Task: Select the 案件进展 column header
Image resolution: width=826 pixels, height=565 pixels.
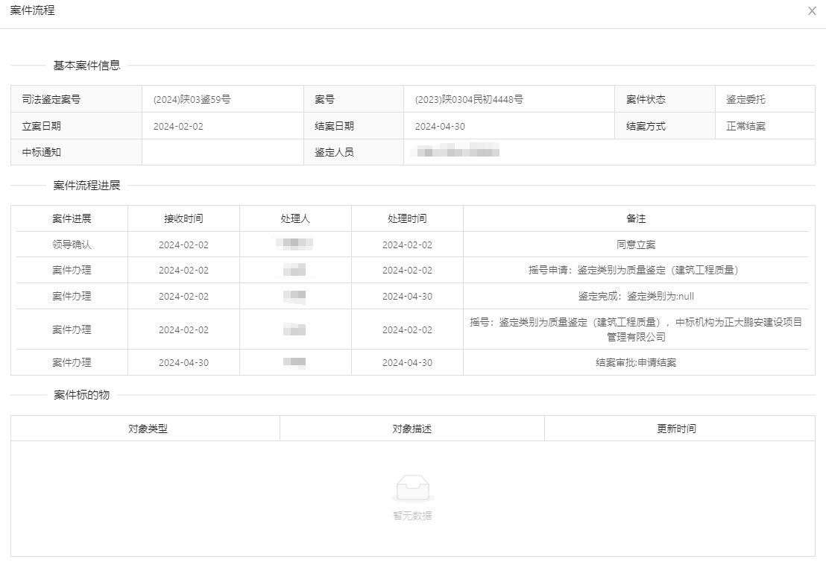Action: tap(72, 218)
